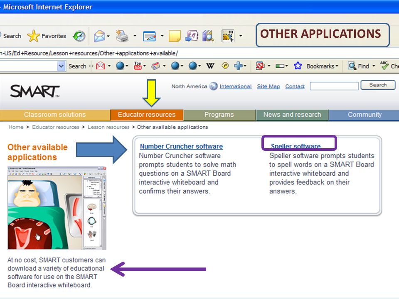Open the Mail icon dropdown arrow
The height and width of the screenshot is (299, 399).
pos(108,36)
